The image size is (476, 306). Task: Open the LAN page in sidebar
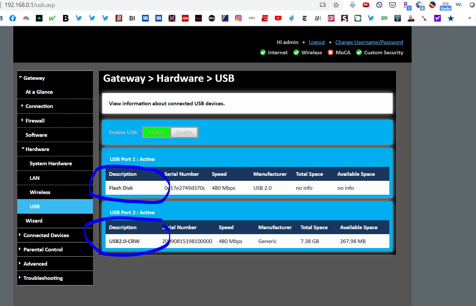tap(35, 178)
